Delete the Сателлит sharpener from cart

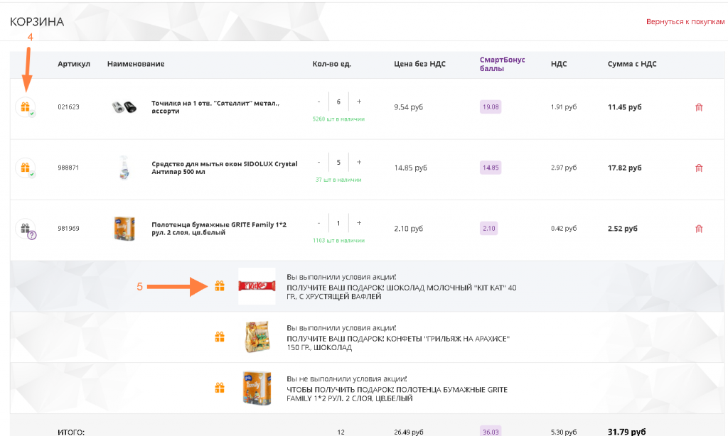[699, 107]
